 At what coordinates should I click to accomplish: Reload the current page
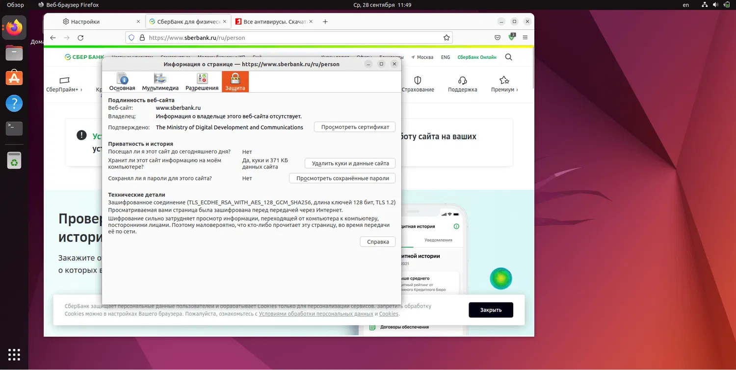[x=80, y=38]
